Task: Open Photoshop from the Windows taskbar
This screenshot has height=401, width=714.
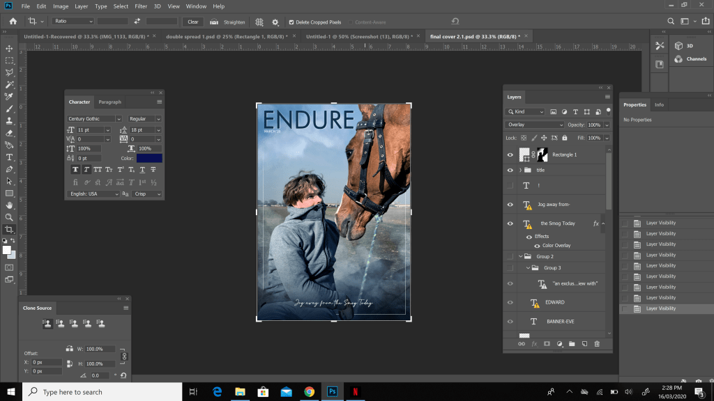Action: pos(333,392)
